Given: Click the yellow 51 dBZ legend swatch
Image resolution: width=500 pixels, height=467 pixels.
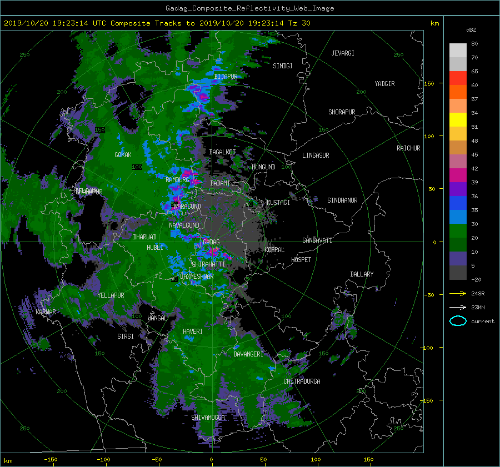Looking at the screenshot, I should (458, 120).
